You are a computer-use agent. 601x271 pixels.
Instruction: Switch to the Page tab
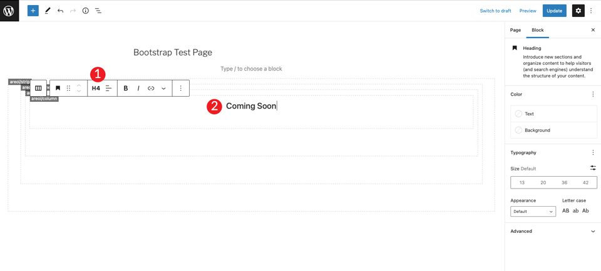(x=515, y=30)
